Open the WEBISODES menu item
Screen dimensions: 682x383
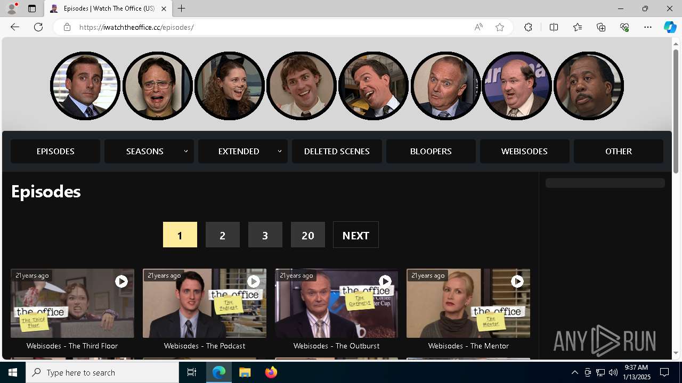pos(524,151)
